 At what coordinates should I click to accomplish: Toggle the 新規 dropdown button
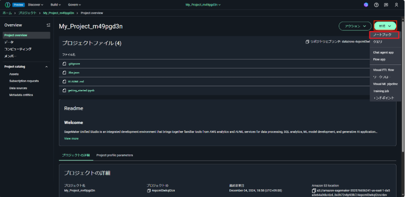pos(385,26)
